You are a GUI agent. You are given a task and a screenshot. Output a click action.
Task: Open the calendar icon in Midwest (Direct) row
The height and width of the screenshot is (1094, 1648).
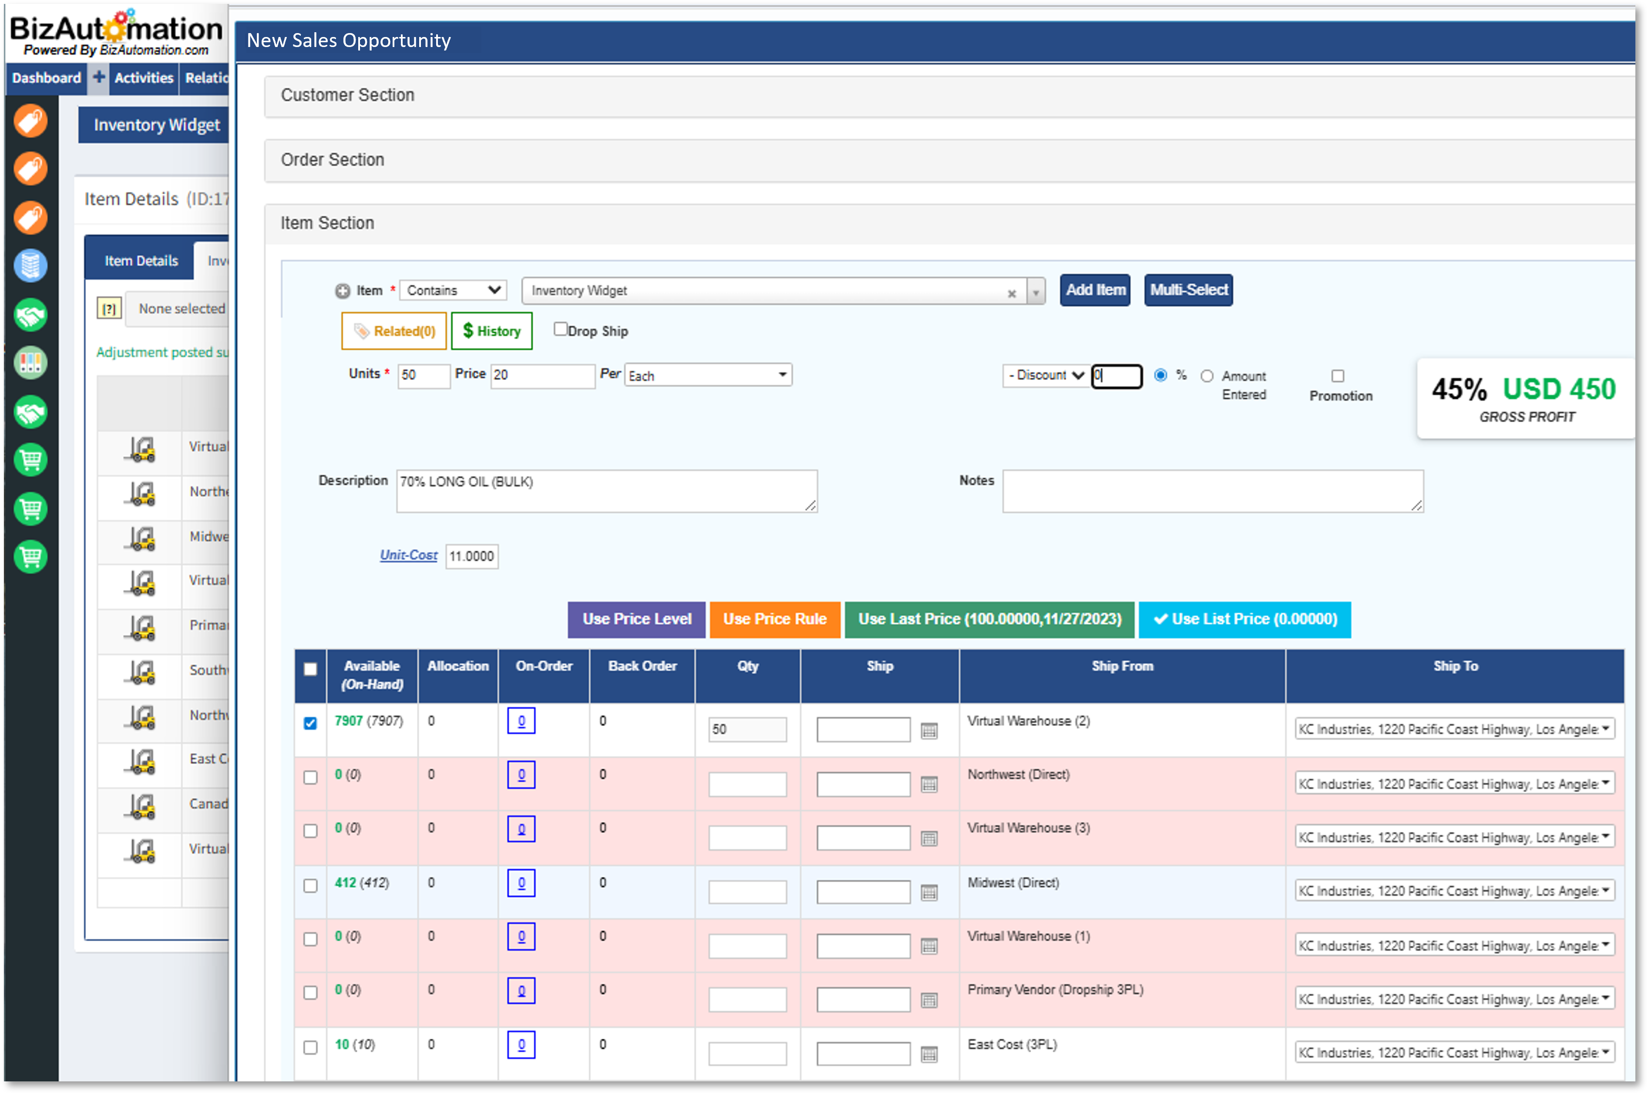[929, 892]
